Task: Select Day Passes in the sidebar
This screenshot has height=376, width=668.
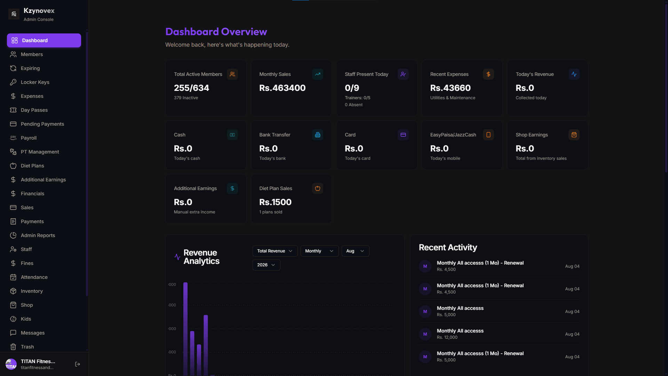Action: tap(44, 110)
